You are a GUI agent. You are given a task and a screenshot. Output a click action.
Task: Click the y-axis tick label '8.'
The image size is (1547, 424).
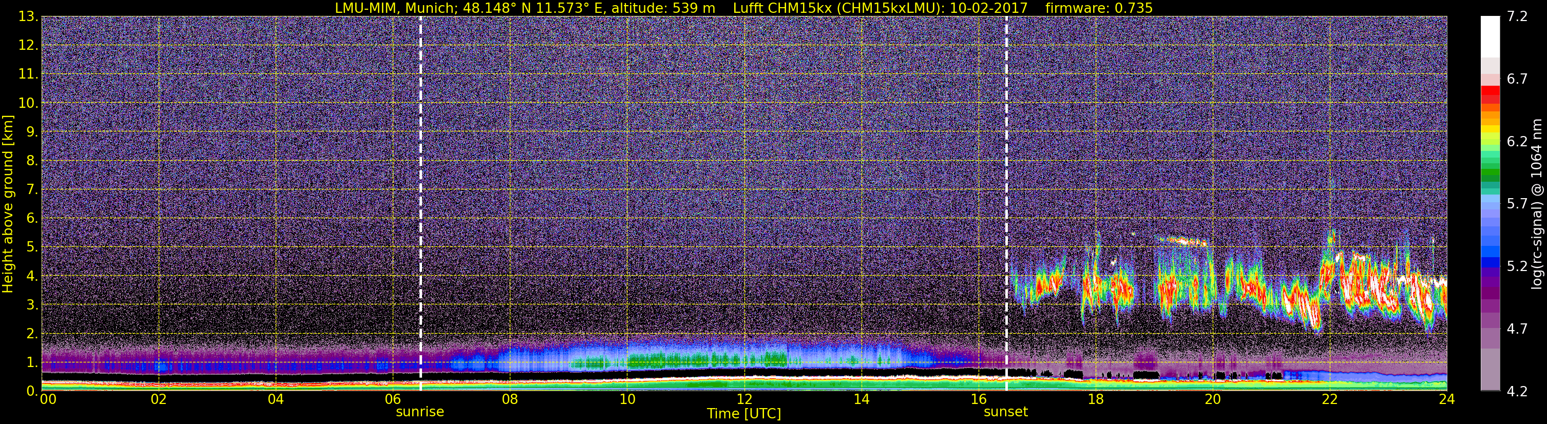click(x=32, y=161)
